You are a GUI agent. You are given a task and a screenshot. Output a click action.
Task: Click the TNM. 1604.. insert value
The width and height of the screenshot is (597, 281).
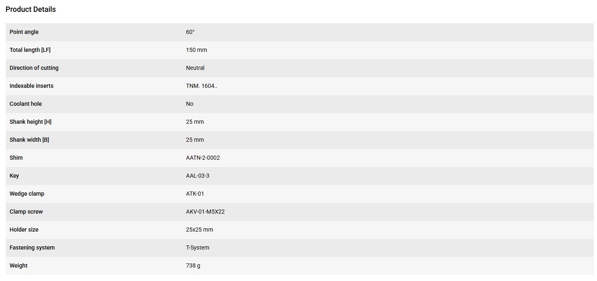(x=202, y=86)
